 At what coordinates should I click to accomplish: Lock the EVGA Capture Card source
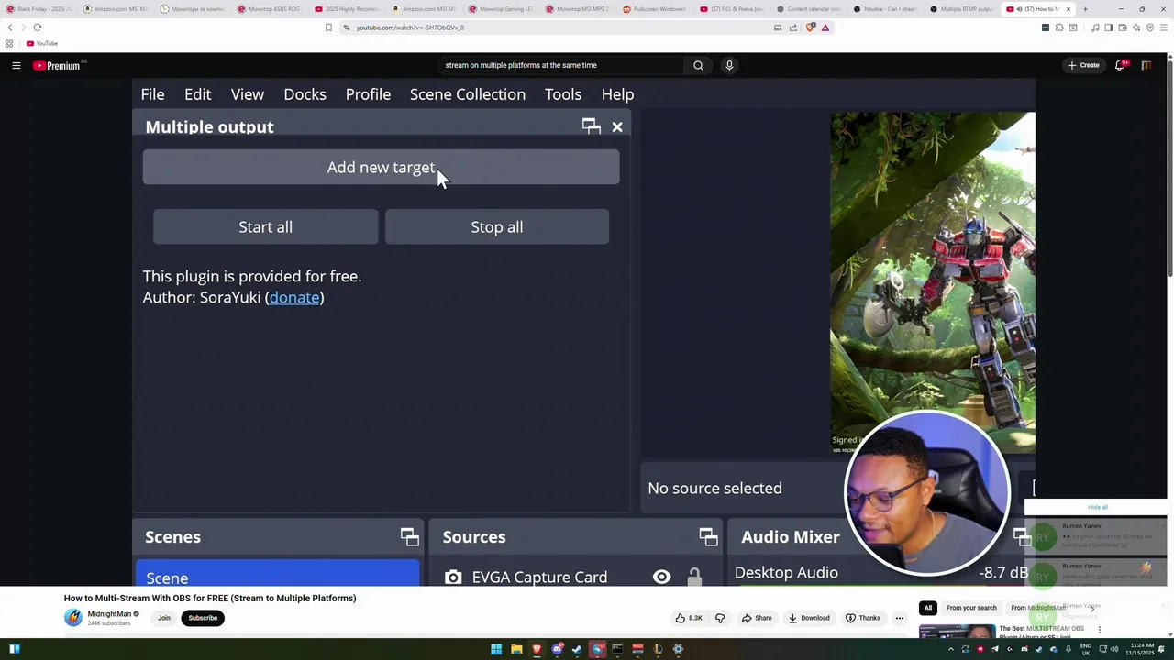(x=694, y=577)
